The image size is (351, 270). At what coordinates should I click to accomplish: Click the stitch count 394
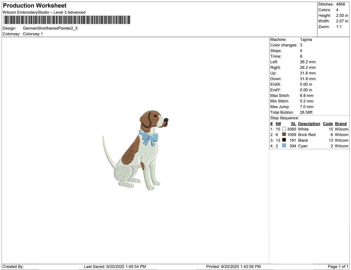click(x=293, y=146)
